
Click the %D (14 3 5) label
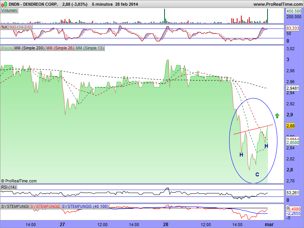coord(21,27)
